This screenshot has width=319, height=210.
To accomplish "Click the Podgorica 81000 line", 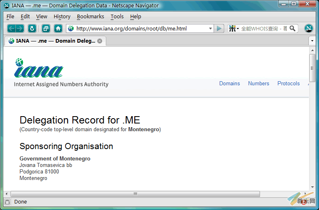I will (39, 171).
